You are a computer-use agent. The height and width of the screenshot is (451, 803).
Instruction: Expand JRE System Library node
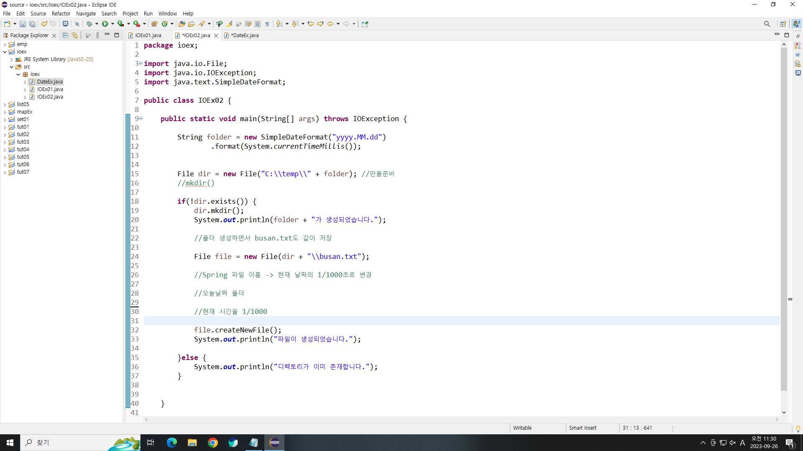[11, 59]
